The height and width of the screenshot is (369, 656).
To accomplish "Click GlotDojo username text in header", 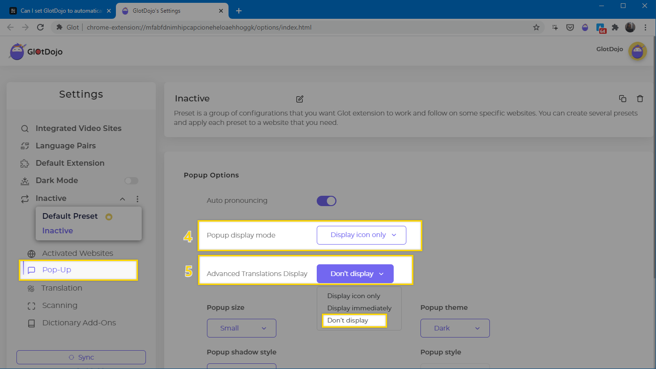I will tap(610, 49).
